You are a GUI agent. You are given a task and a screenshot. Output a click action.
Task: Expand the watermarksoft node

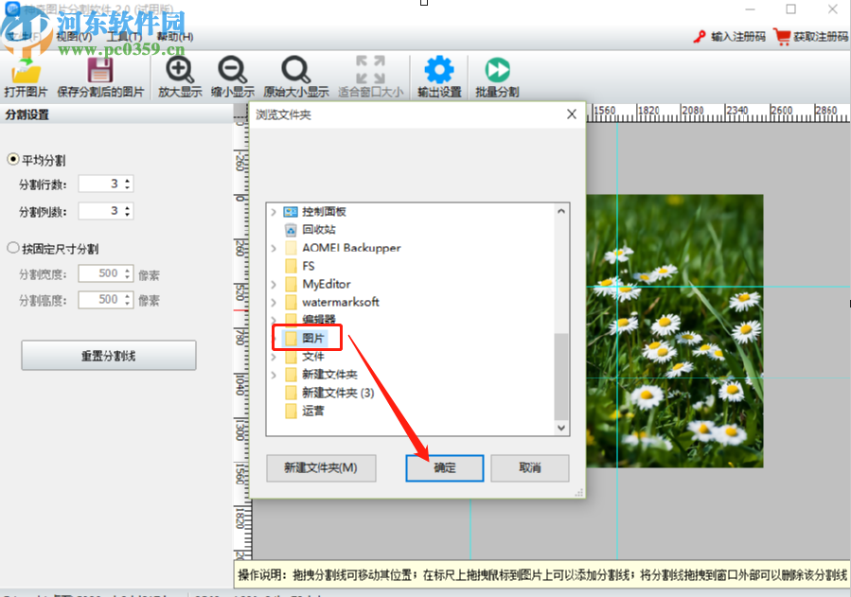click(274, 302)
